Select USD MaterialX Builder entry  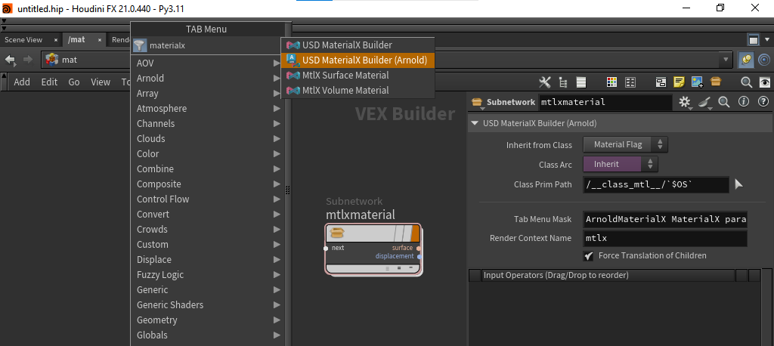pyautogui.click(x=358, y=45)
